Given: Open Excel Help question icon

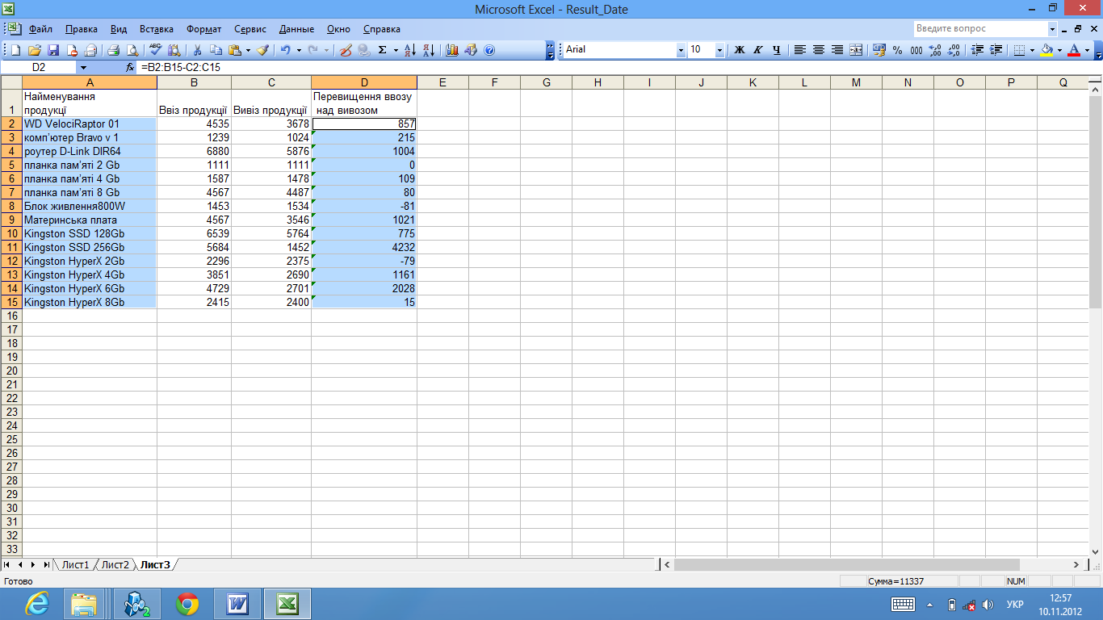Looking at the screenshot, I should click(x=489, y=50).
